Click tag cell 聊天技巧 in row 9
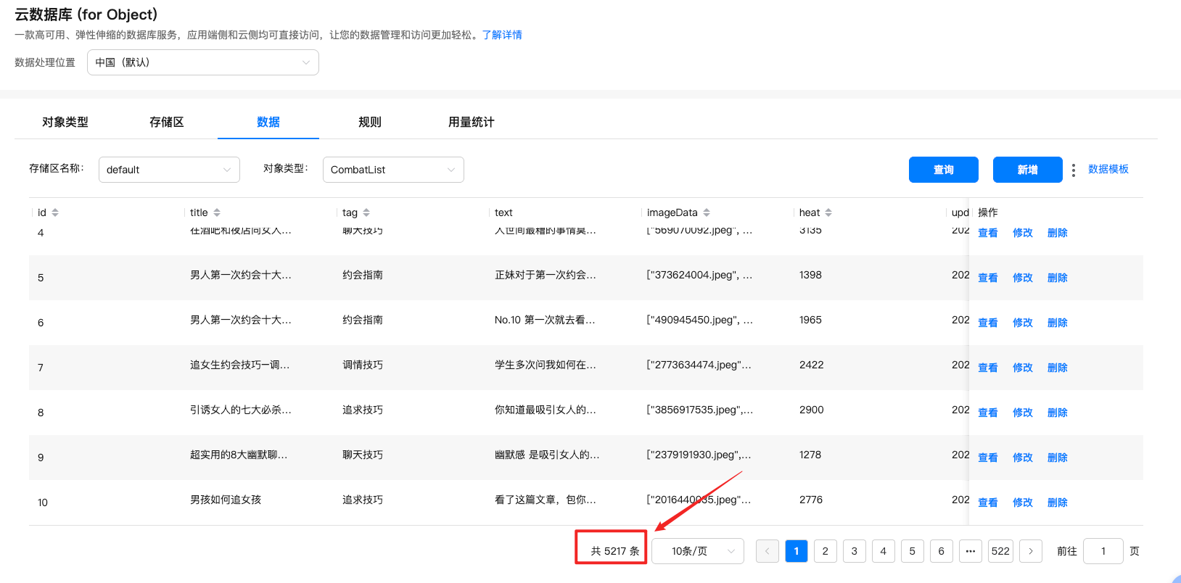Viewport: 1181px width, 583px height. coord(363,455)
